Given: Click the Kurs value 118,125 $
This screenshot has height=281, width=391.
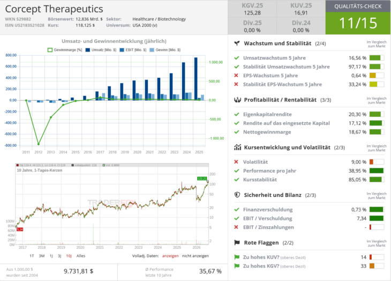Looking at the screenshot, I should click(85, 25).
